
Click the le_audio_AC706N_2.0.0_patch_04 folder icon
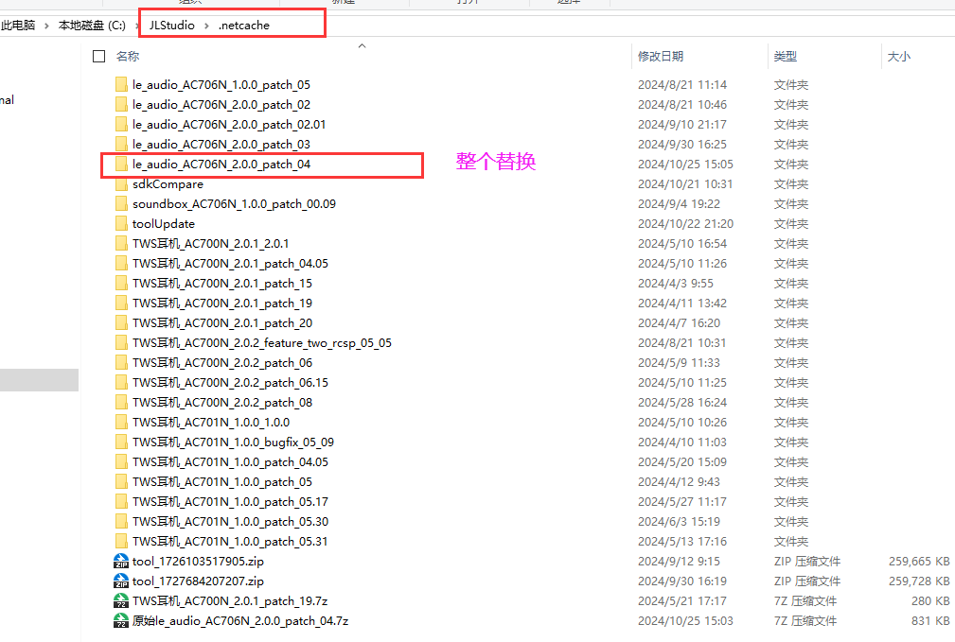121,165
